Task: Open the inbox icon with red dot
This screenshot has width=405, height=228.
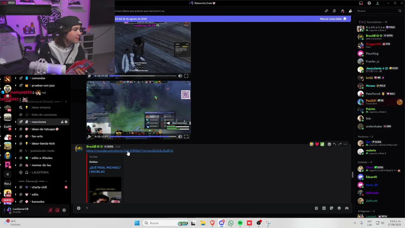Action: coord(361,3)
